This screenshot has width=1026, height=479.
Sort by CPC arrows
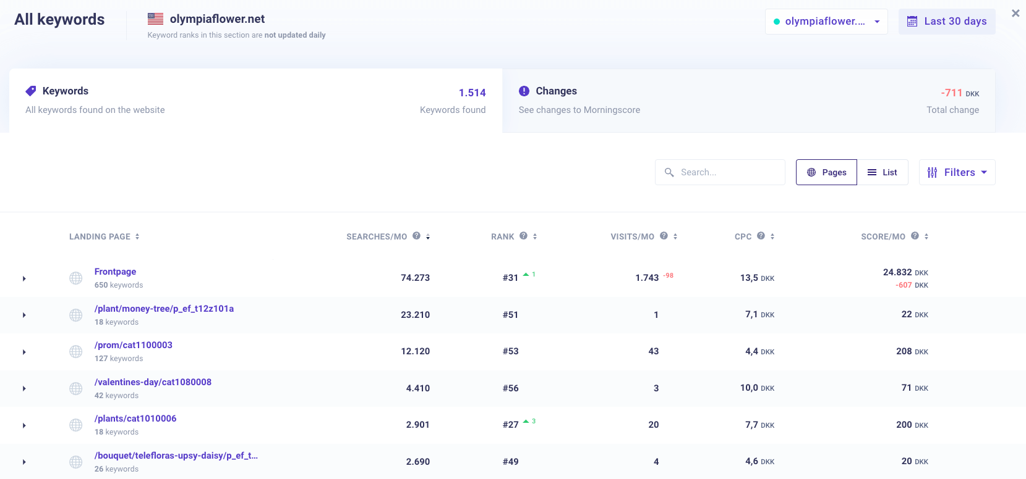tap(772, 236)
